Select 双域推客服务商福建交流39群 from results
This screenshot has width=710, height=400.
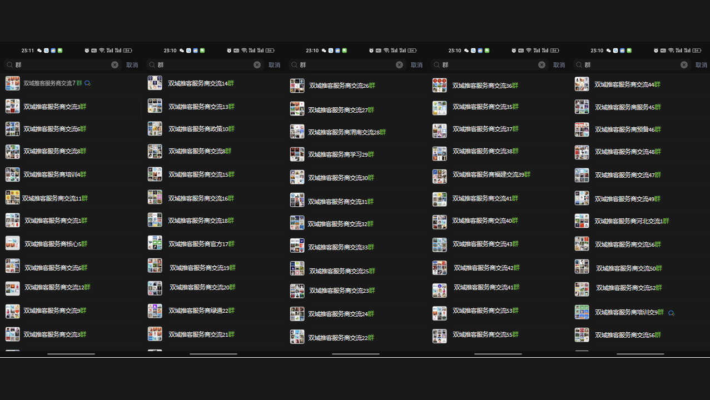[x=491, y=174]
